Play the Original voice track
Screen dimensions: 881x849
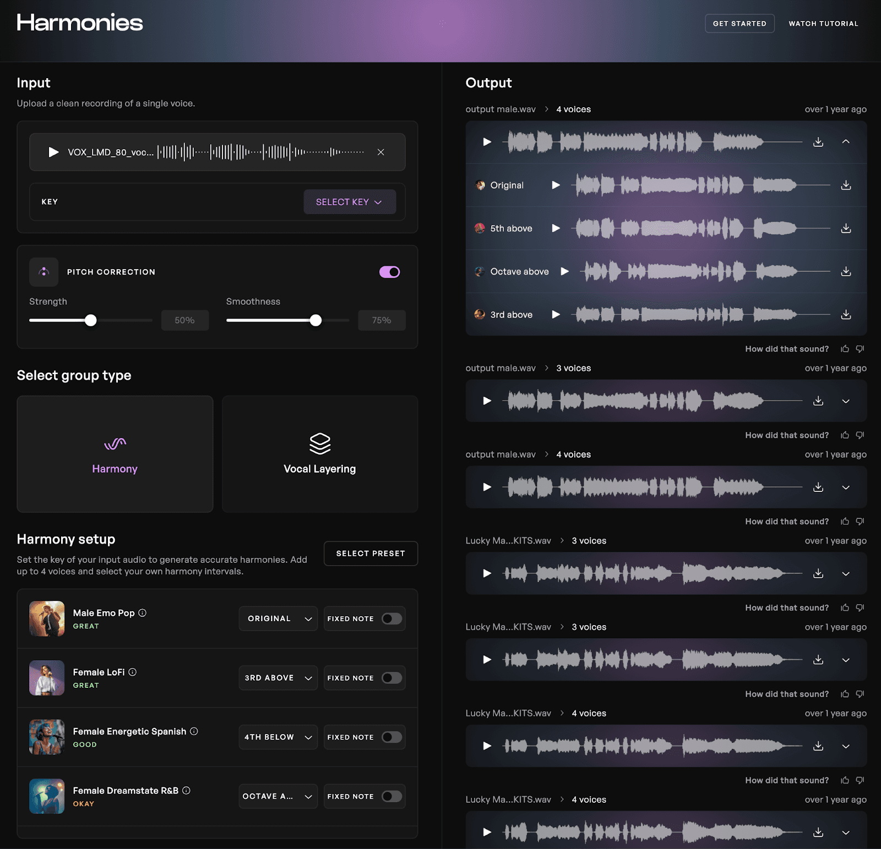click(556, 185)
